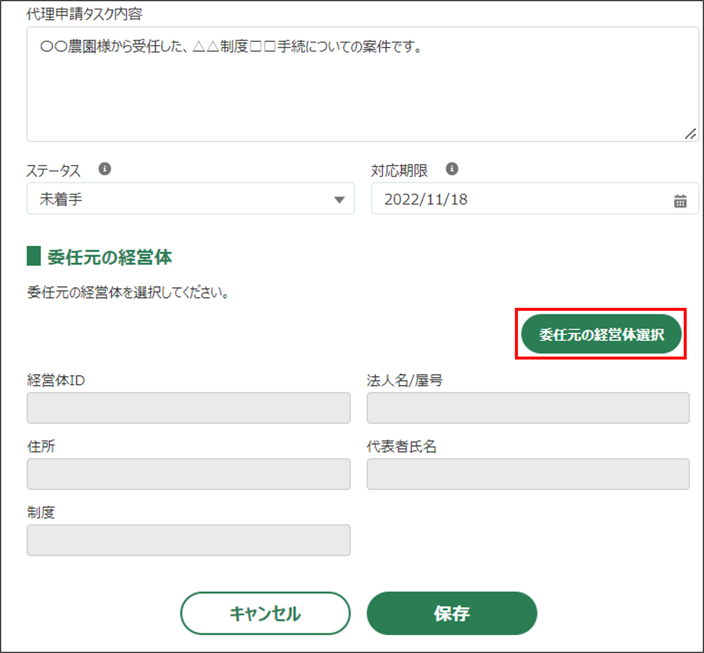Click the 代表者氏名 field
This screenshot has width=704, height=653.
pyautogui.click(x=528, y=474)
